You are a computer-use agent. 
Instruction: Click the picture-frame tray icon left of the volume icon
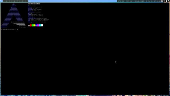point(162,1)
